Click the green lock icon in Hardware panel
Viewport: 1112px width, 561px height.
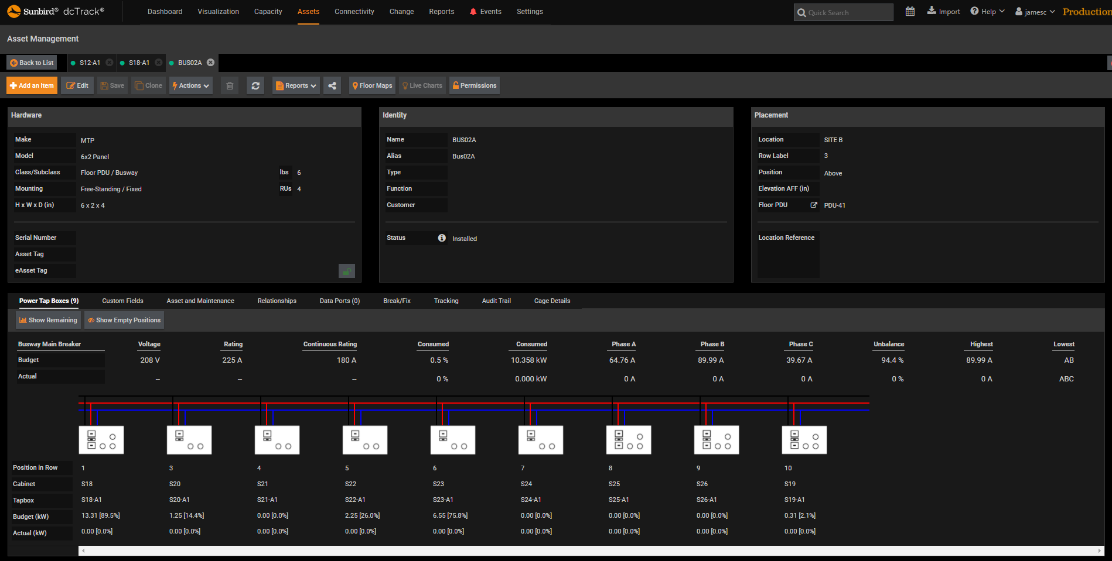[x=347, y=271]
